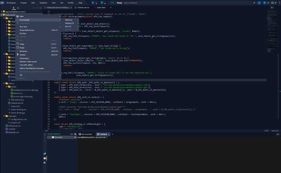Image resolution: width=281 pixels, height=173 pixels.
Task: Select the Projects Explorer panel icon
Action: [14, 8]
